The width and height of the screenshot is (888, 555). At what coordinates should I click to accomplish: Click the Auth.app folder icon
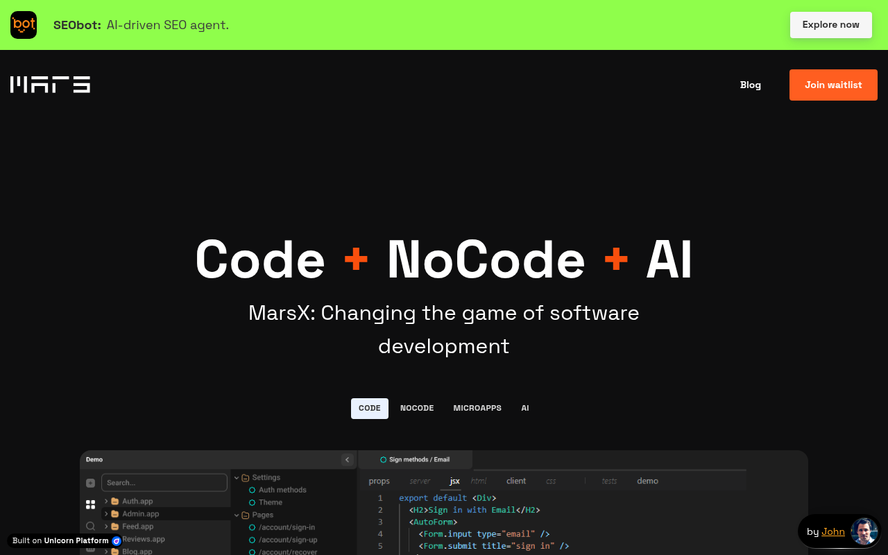pyautogui.click(x=115, y=501)
